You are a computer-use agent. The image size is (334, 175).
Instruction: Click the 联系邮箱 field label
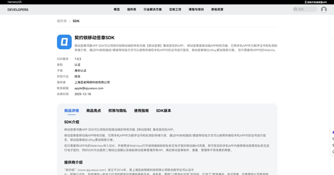[x=62, y=88]
